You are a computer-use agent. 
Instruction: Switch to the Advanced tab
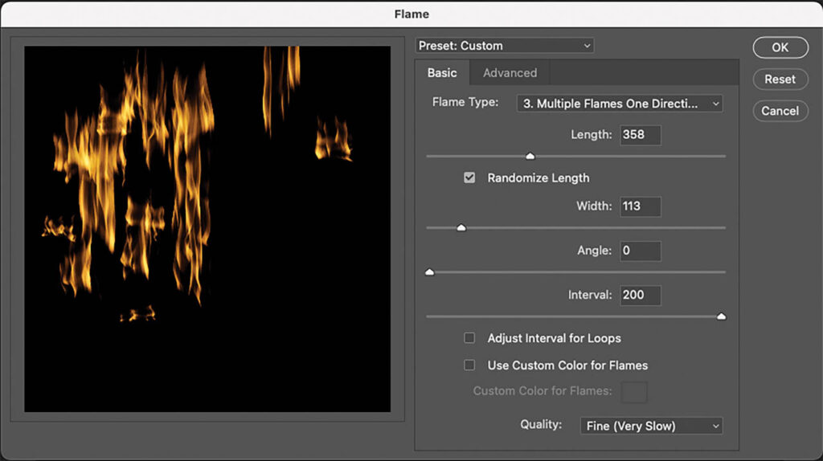coord(510,73)
